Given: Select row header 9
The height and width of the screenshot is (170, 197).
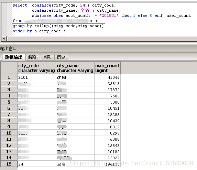Looking at the screenshot, I should point(9,127).
